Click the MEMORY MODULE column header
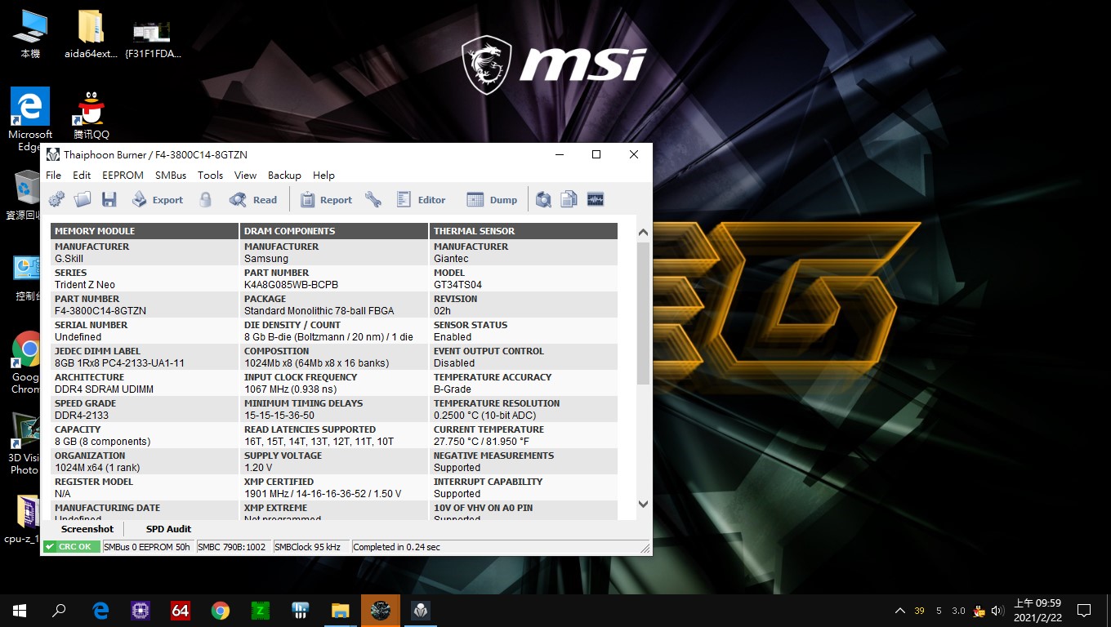1111x627 pixels. click(145, 231)
